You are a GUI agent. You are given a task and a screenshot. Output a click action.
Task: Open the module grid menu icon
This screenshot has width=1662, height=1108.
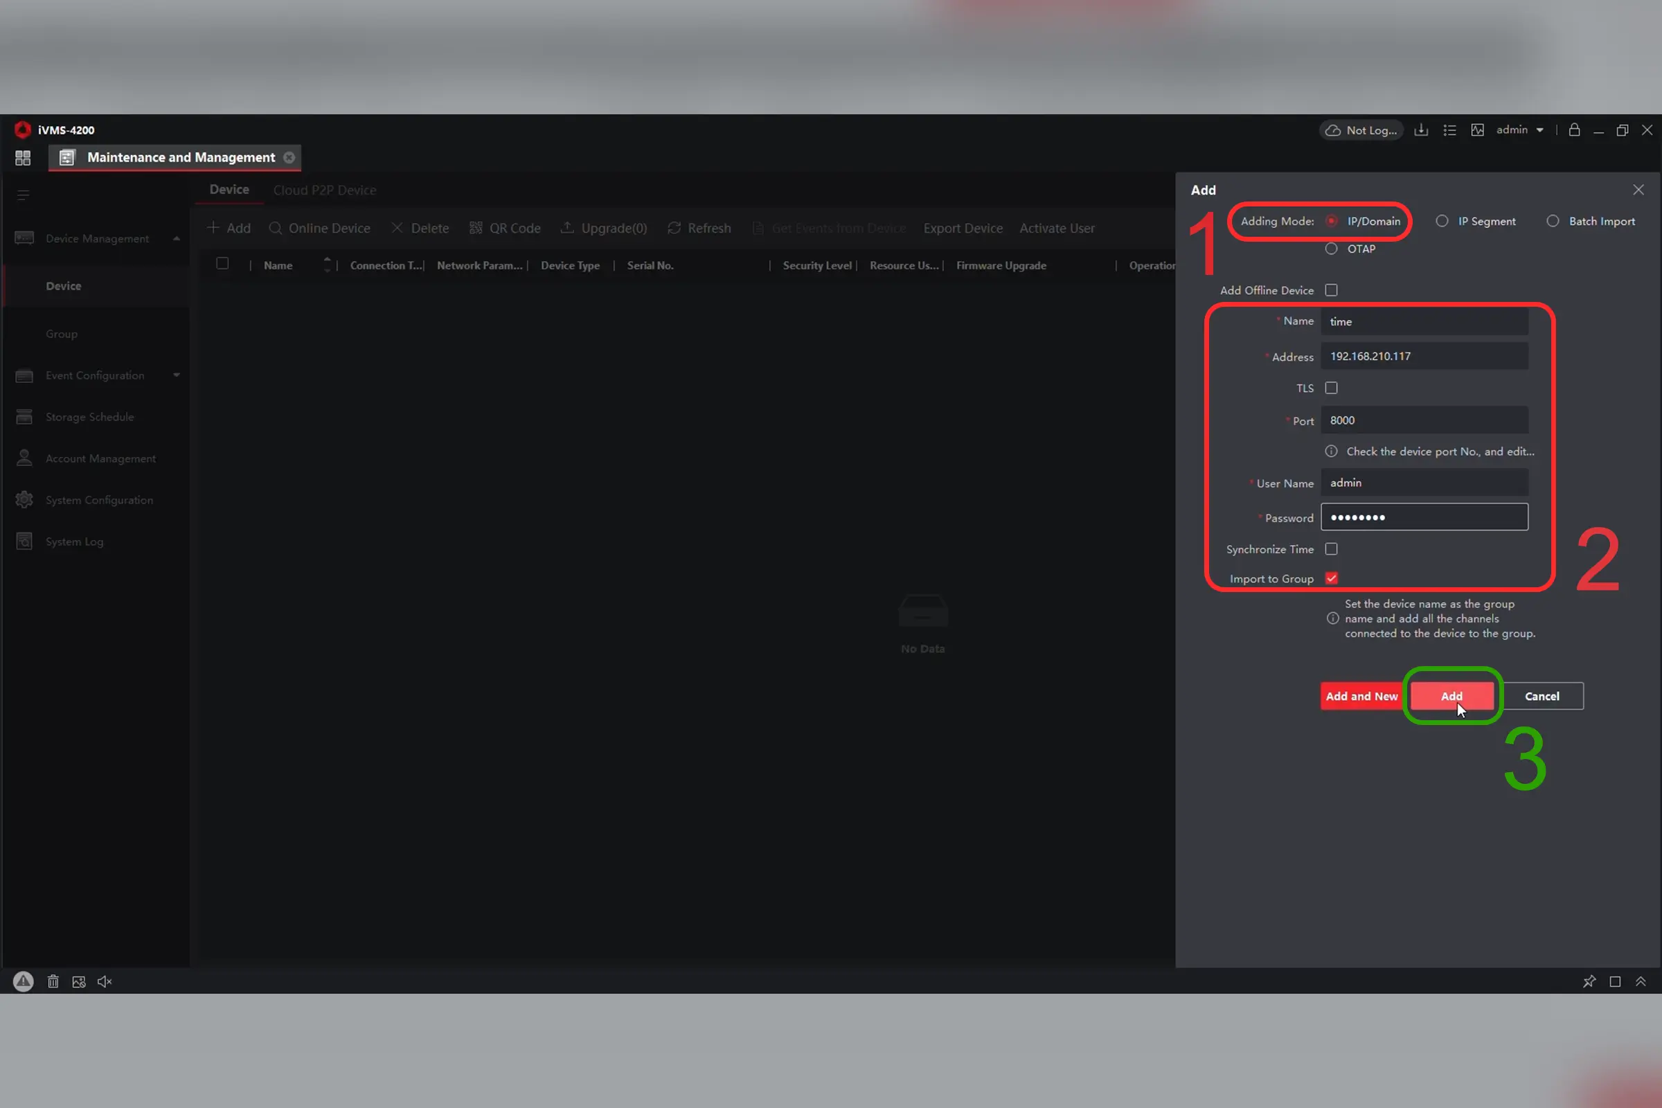click(x=23, y=158)
